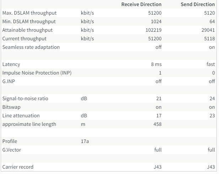This screenshot has width=219, height=174.
Task: Select the Min. DSLAM throughput label
Action: [29, 22]
